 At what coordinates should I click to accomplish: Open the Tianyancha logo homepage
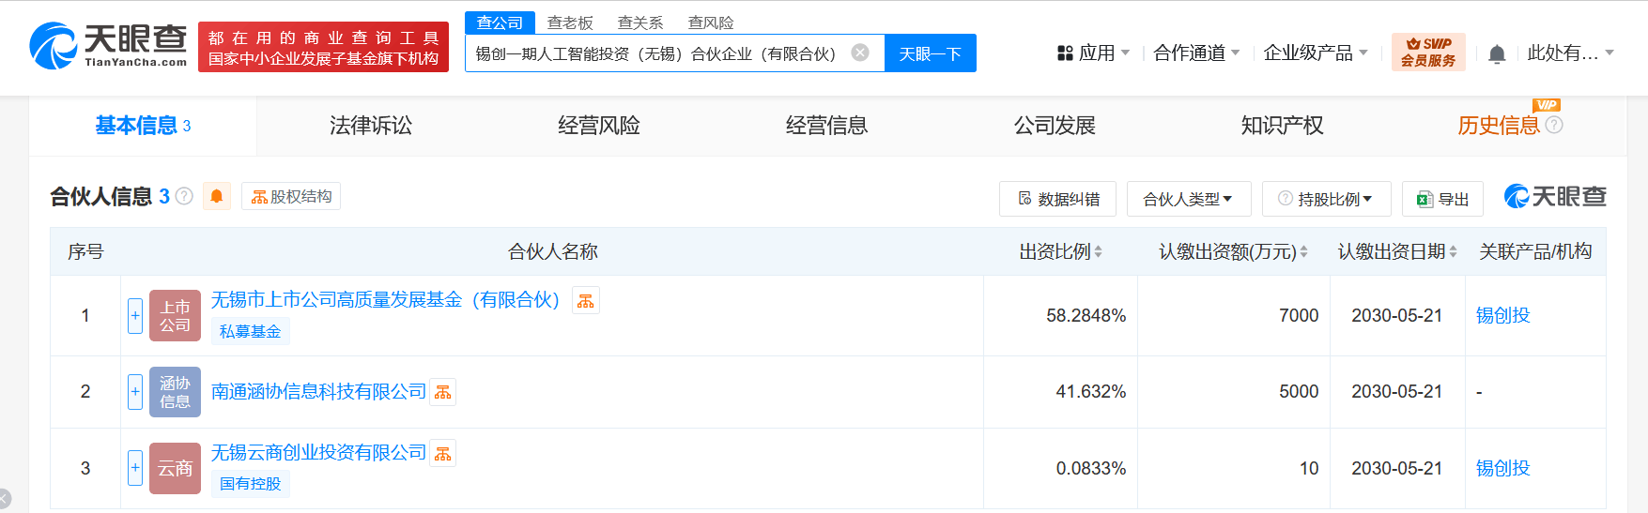click(108, 46)
